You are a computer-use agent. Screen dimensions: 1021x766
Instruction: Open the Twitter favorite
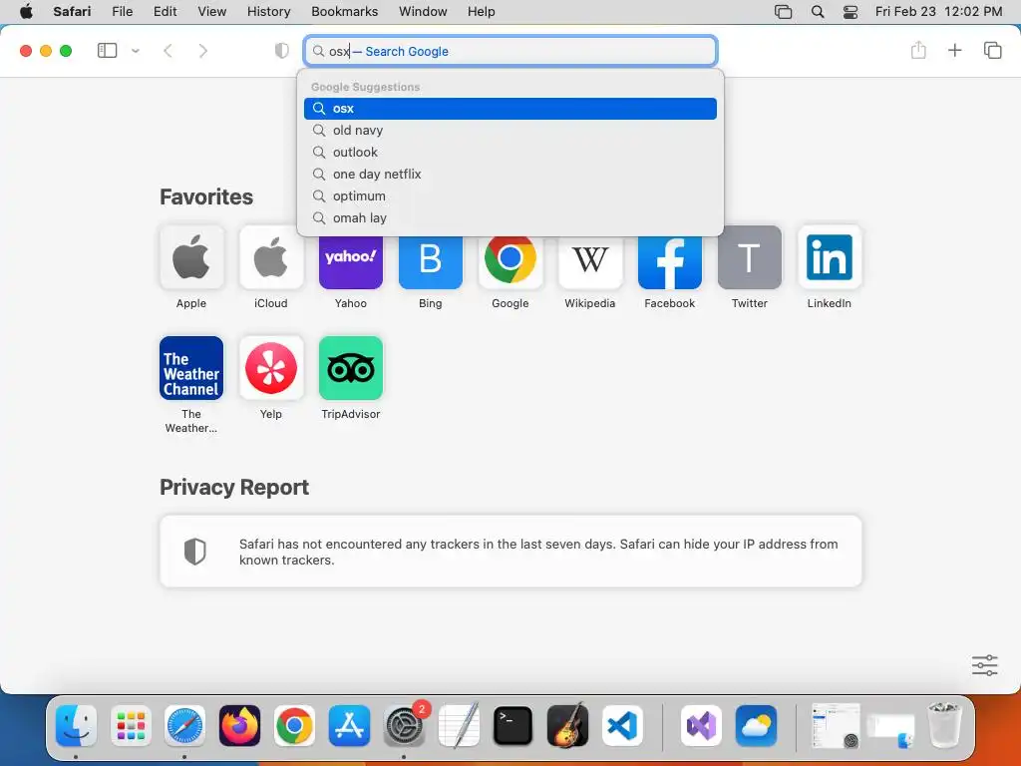pos(750,257)
